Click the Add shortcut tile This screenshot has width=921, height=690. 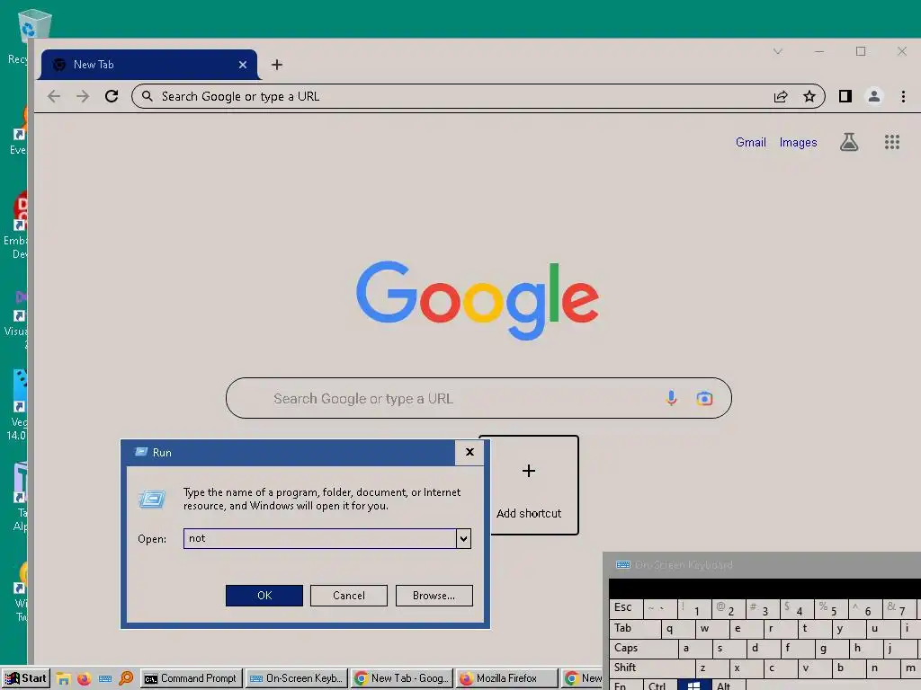pyautogui.click(x=529, y=485)
